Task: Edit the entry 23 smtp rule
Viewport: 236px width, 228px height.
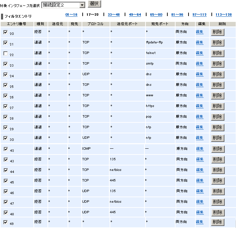Action: (x=199, y=64)
